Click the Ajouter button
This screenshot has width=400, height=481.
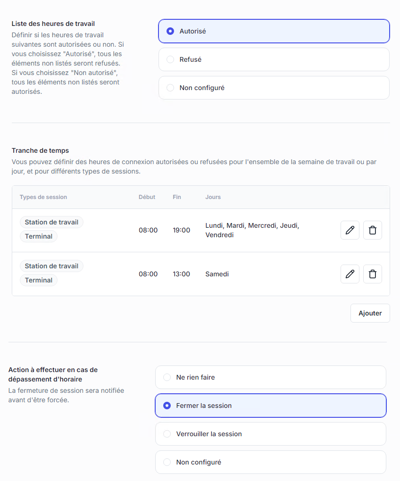point(370,313)
